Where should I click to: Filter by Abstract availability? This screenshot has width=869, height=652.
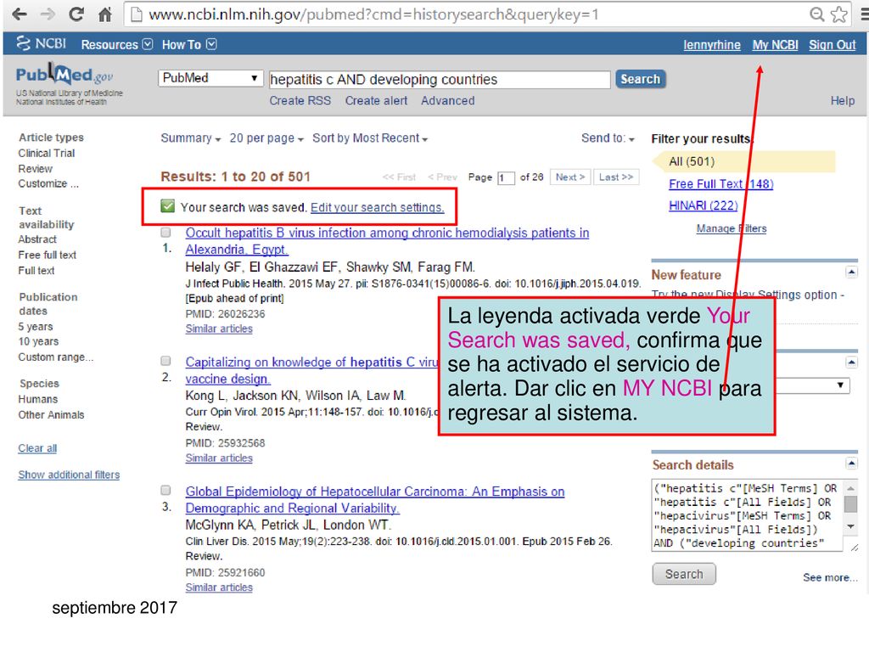tap(37, 239)
